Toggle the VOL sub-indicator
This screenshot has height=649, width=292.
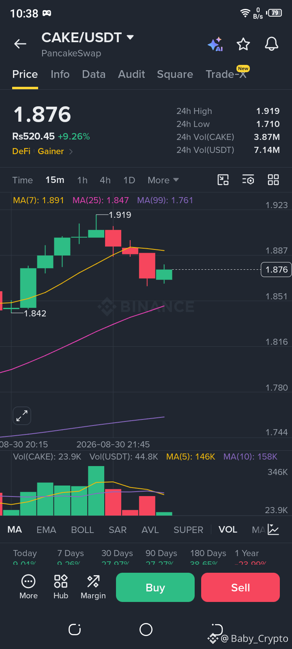coord(228,529)
